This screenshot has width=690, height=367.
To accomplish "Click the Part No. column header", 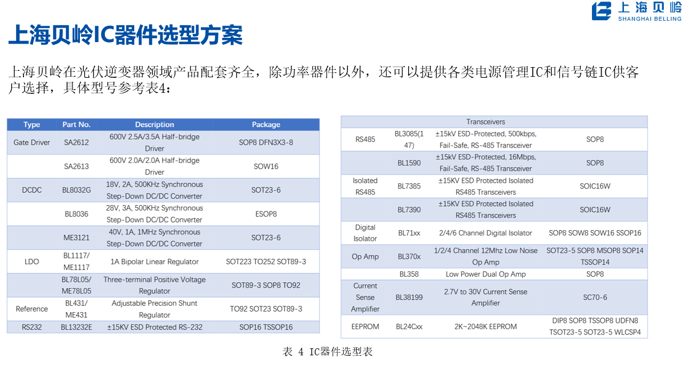I will click(x=76, y=125).
